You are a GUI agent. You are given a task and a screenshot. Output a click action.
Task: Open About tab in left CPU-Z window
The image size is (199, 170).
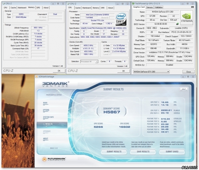click(46, 8)
